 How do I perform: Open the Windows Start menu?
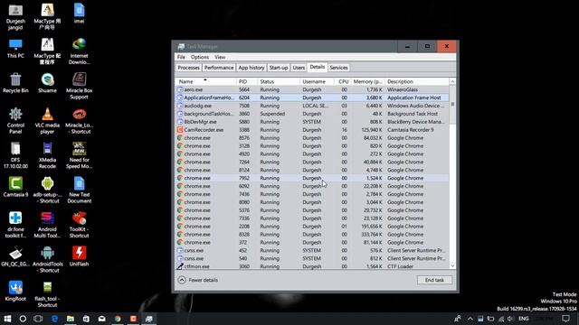(7, 319)
